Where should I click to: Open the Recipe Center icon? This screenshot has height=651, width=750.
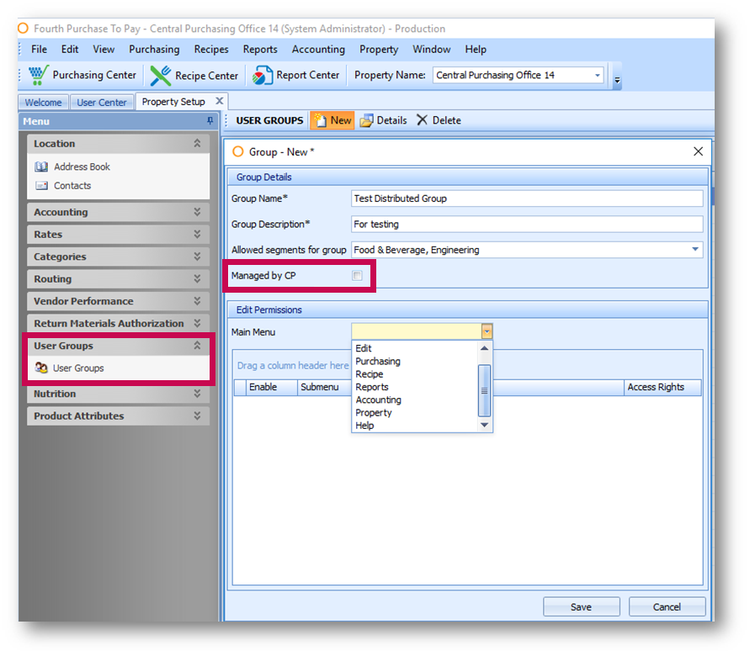click(x=160, y=75)
